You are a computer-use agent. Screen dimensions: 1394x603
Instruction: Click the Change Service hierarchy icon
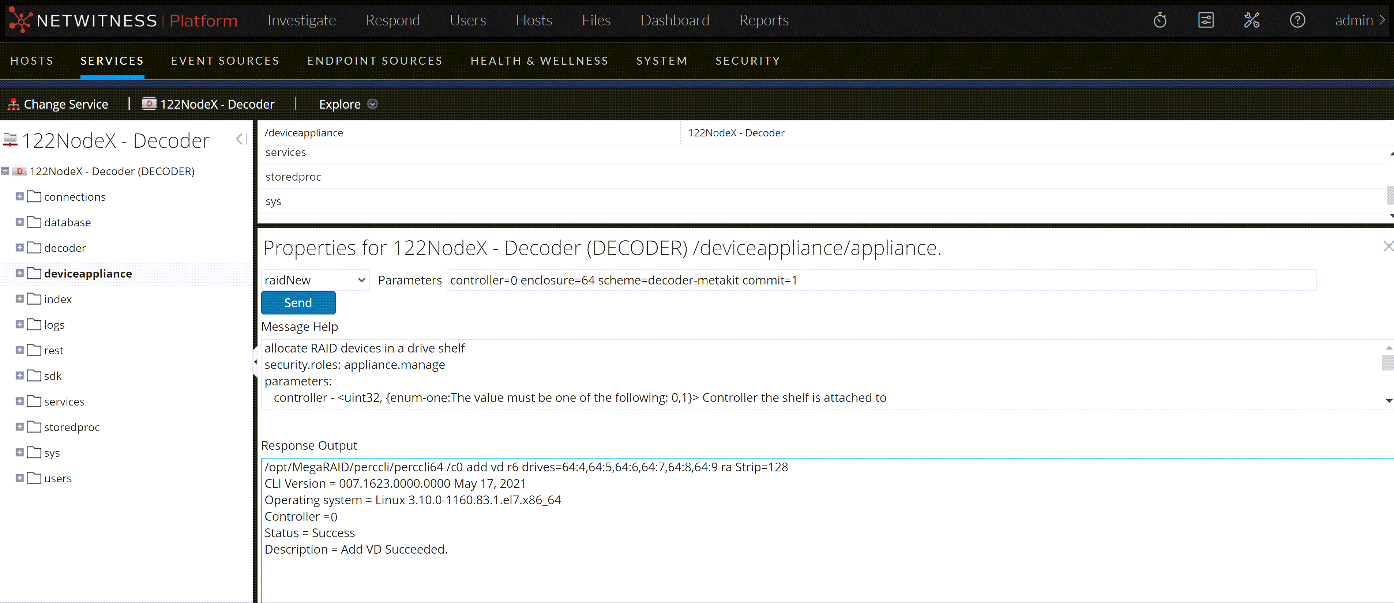[x=13, y=104]
